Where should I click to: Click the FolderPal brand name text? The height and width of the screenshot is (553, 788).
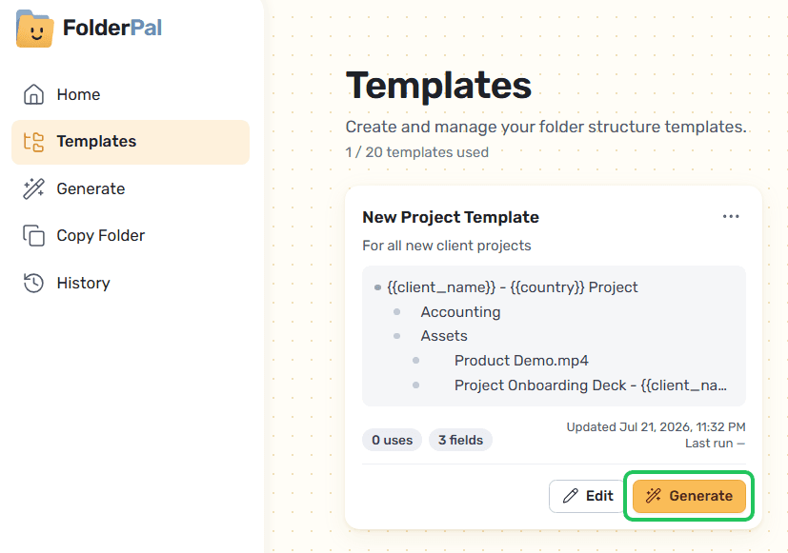112,28
